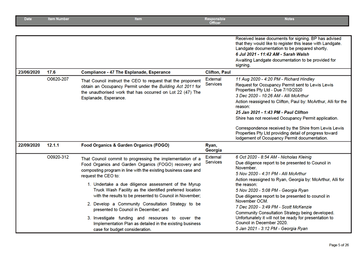Click the 7 Dec 2020 Scott McKenzie note
364x257 pixels.
(x=273, y=207)
